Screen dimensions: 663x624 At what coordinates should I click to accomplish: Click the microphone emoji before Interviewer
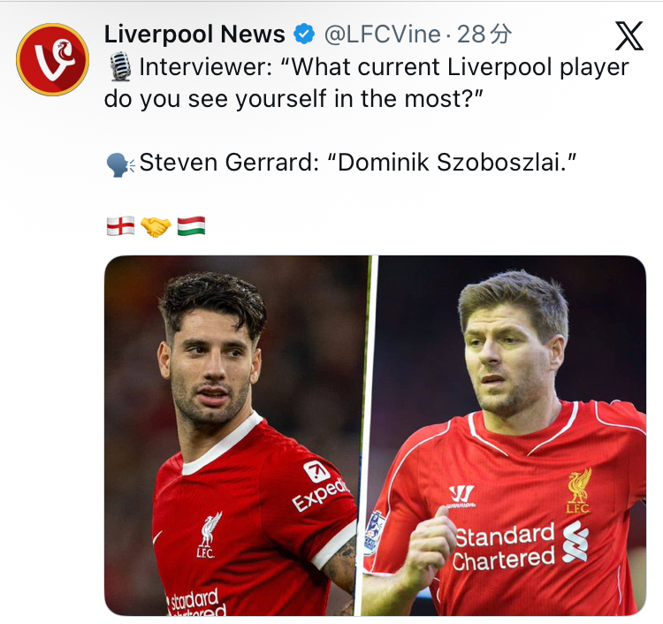(x=120, y=66)
